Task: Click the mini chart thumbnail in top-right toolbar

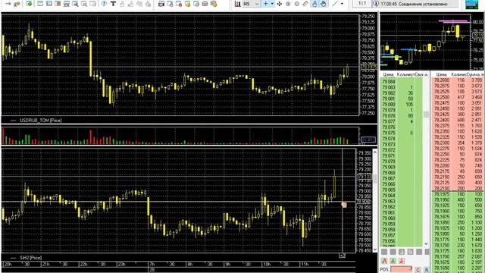Action: point(472,5)
